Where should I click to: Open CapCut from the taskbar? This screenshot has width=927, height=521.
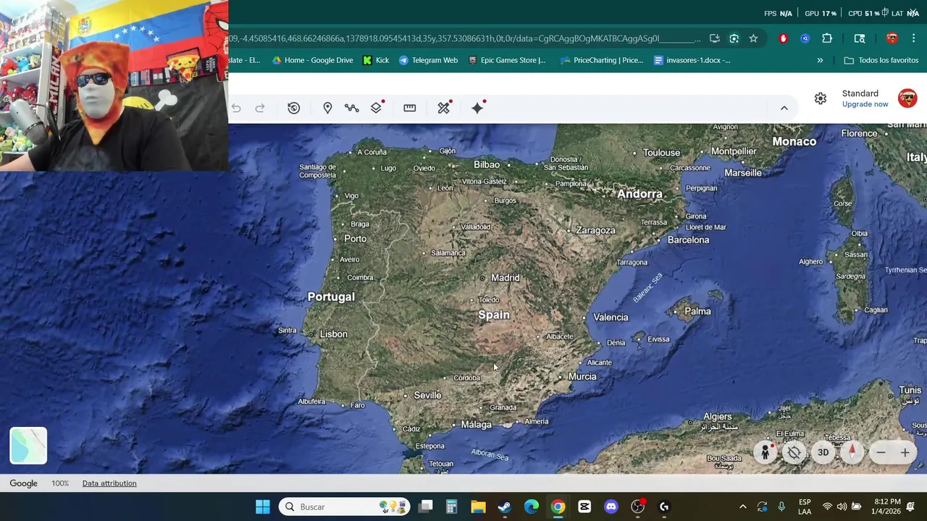pos(584,507)
